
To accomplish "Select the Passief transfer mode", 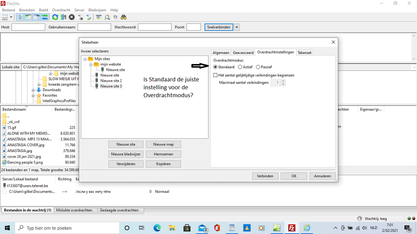I will pos(259,67).
